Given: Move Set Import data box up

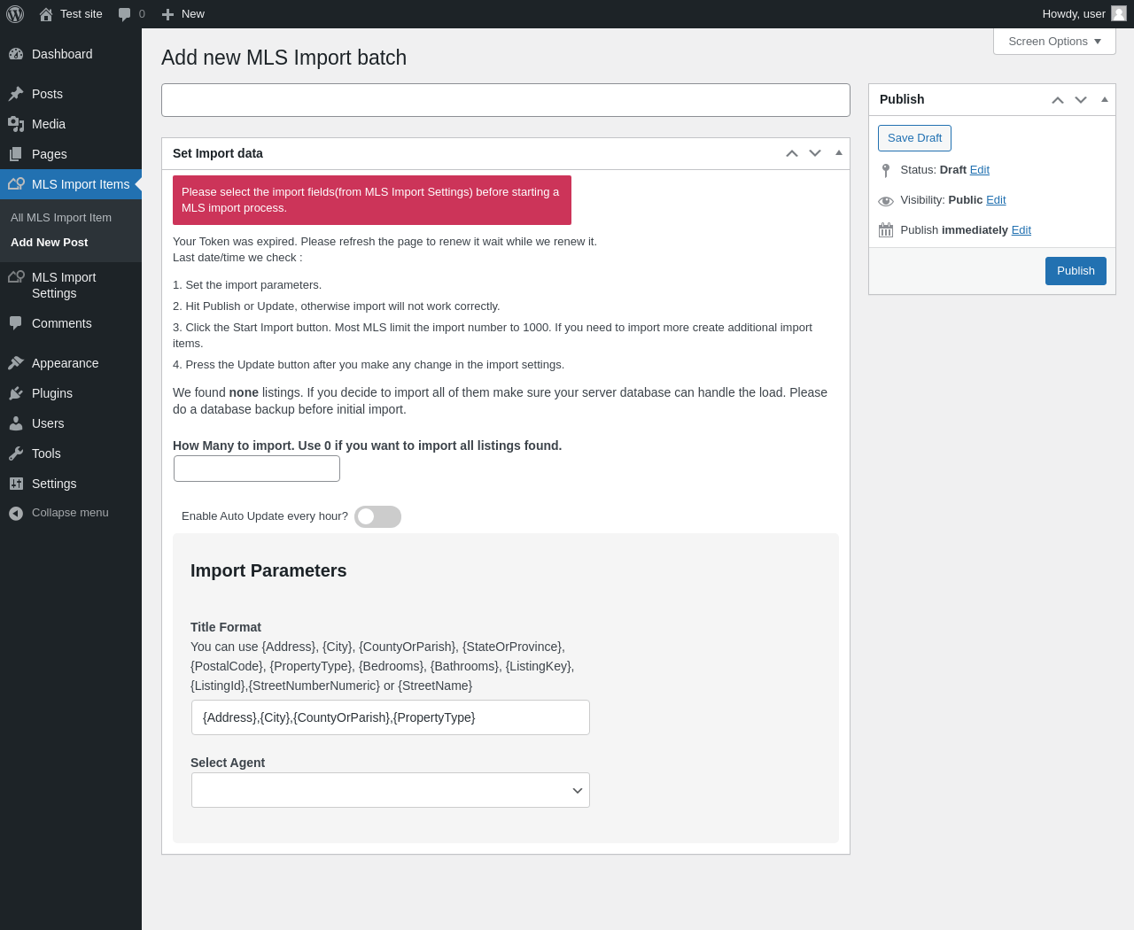Looking at the screenshot, I should (x=792, y=153).
